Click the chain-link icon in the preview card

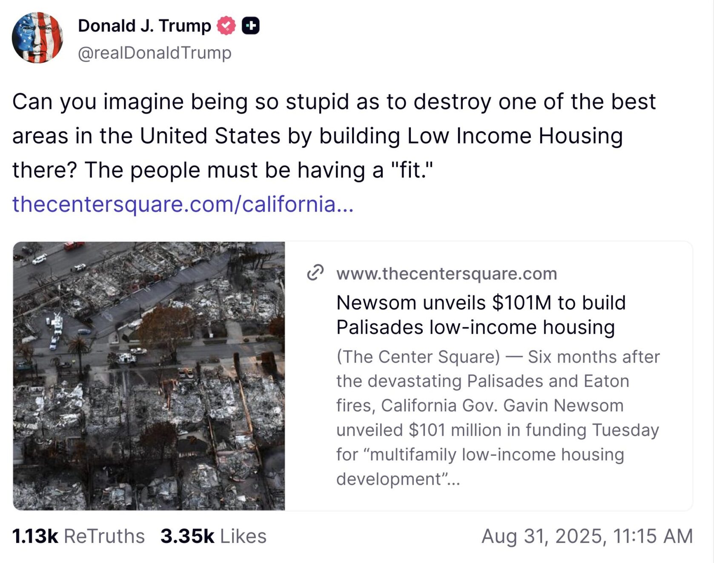(315, 273)
